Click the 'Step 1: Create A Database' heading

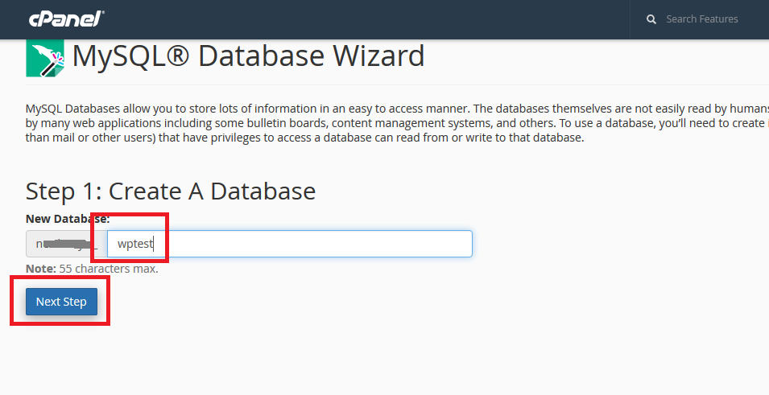[x=171, y=191]
